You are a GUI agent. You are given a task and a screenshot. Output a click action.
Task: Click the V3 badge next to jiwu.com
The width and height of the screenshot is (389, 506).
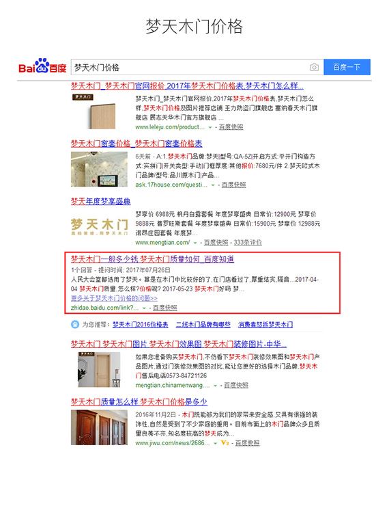(225, 443)
